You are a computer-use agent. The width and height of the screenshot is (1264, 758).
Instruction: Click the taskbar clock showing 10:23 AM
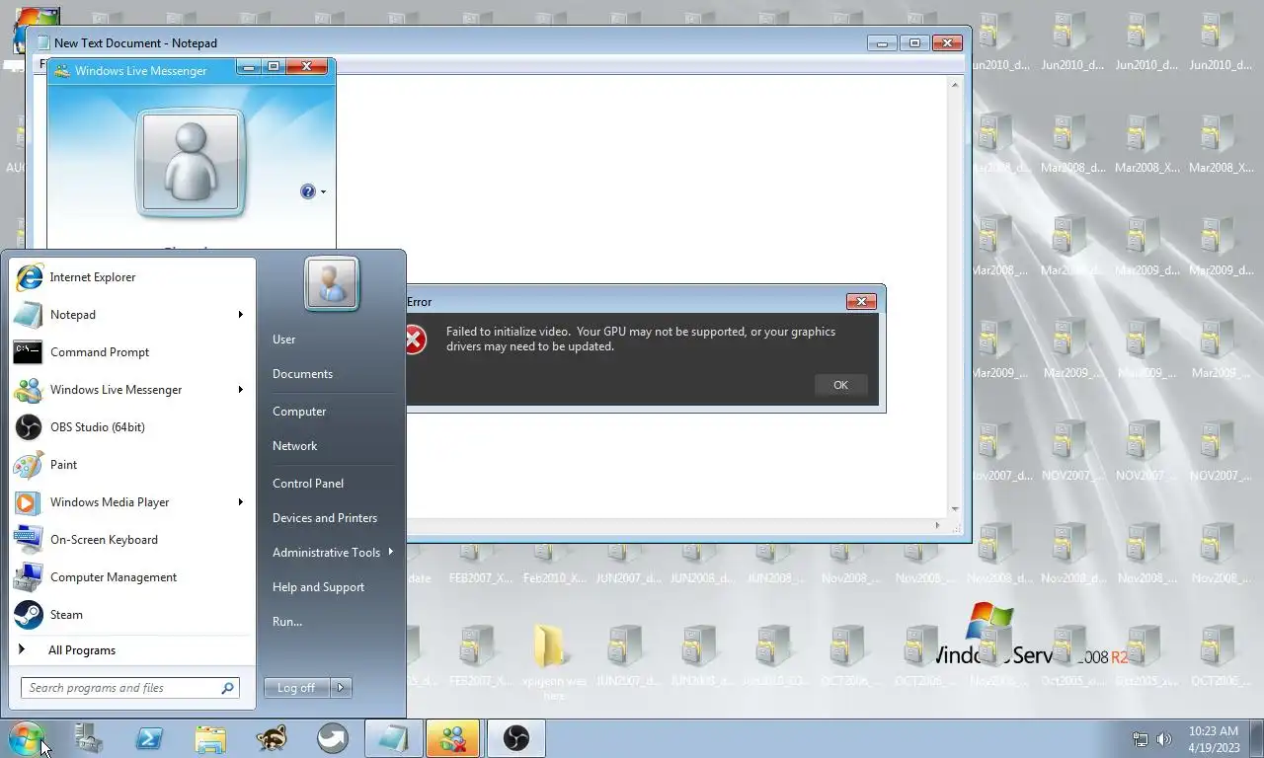pos(1214,739)
